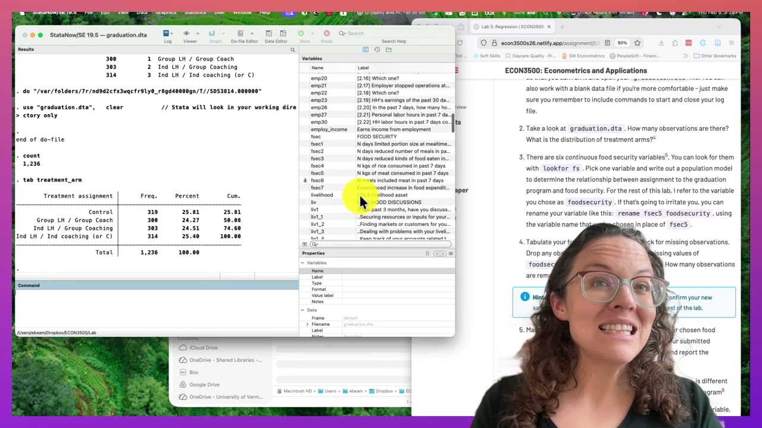762x428 pixels.
Task: Open the Properties panel hamburger menu
Action: [x=451, y=253]
